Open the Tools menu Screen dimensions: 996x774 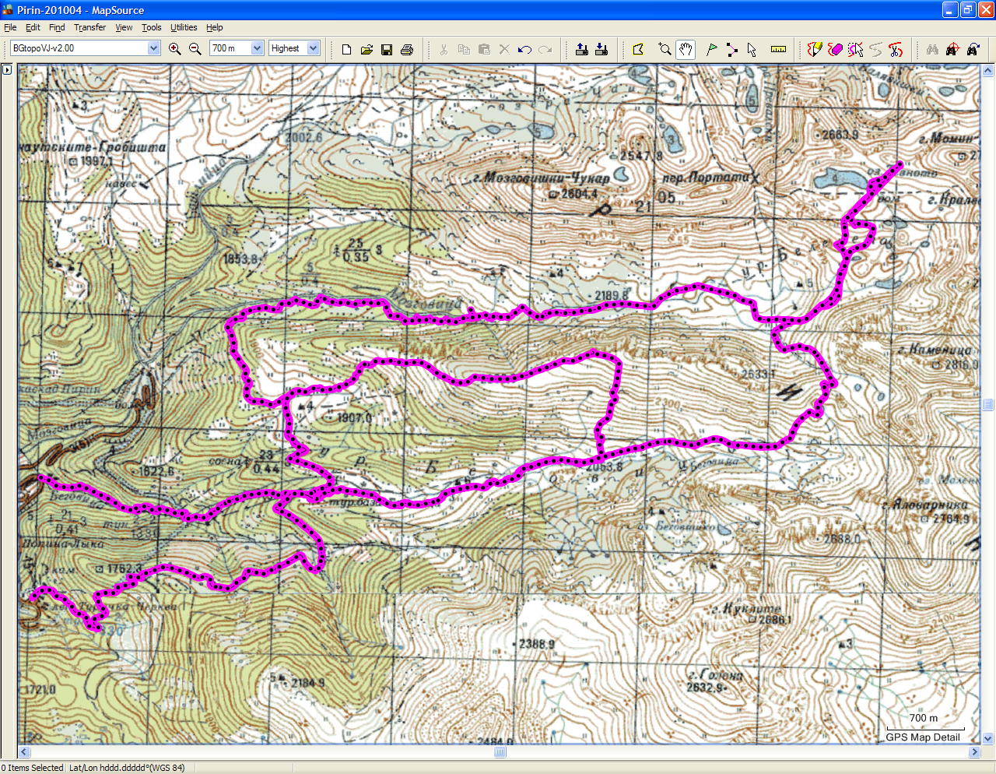pos(151,27)
